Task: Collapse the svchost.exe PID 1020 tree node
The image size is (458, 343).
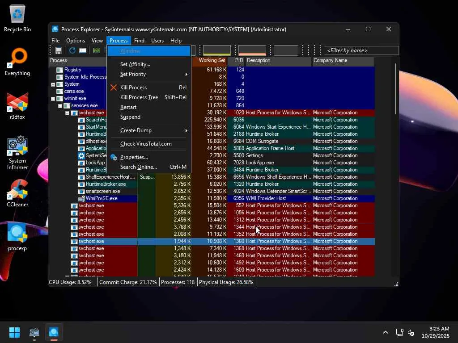Action: click(67, 113)
